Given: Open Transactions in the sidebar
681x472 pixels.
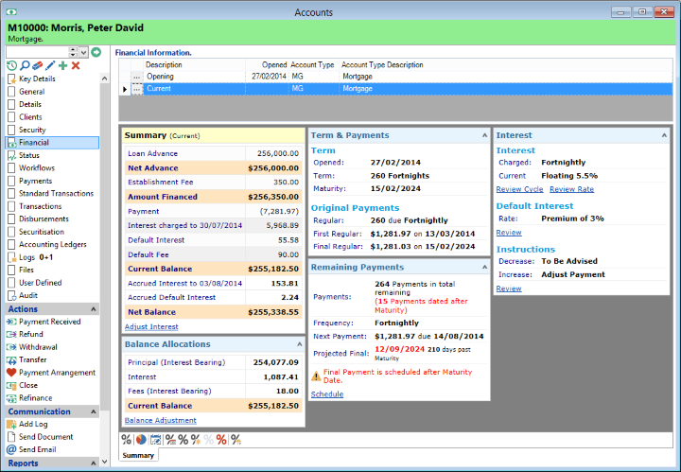Looking at the screenshot, I should (40, 206).
